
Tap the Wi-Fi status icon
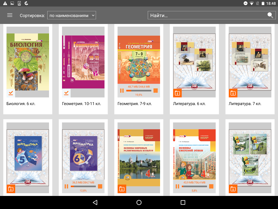pyautogui.click(x=251, y=3)
